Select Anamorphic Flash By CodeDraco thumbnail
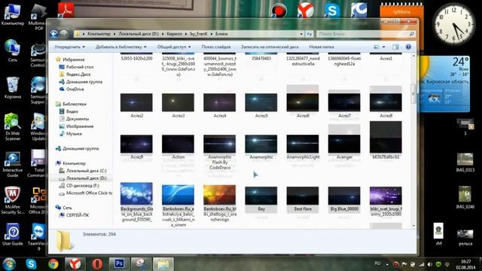Image resolution: width=482 pixels, height=271 pixels. tap(219, 144)
